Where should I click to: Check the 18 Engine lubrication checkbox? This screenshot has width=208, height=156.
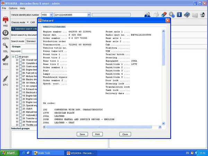(20, 96)
